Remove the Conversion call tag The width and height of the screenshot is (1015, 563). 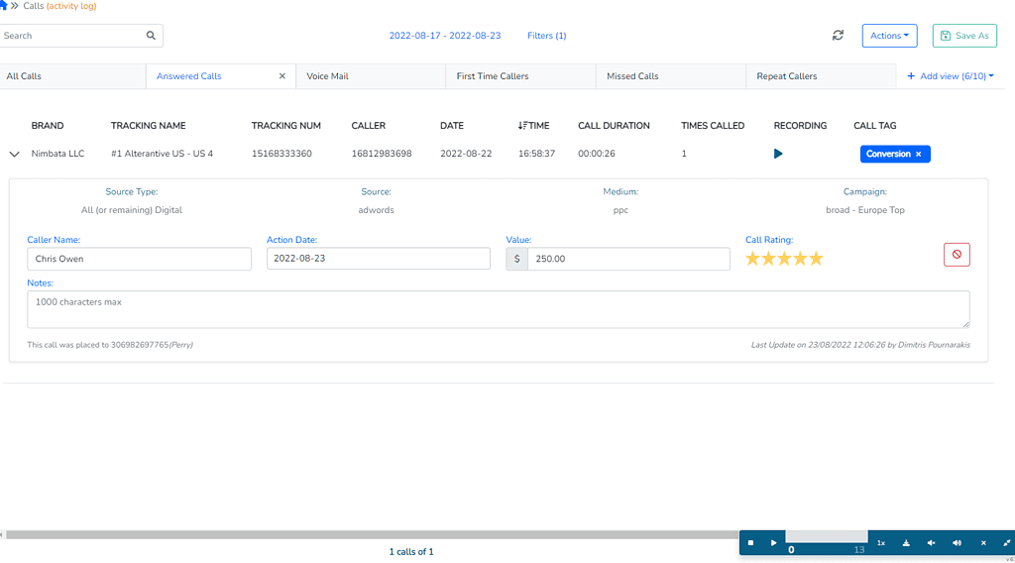point(918,154)
